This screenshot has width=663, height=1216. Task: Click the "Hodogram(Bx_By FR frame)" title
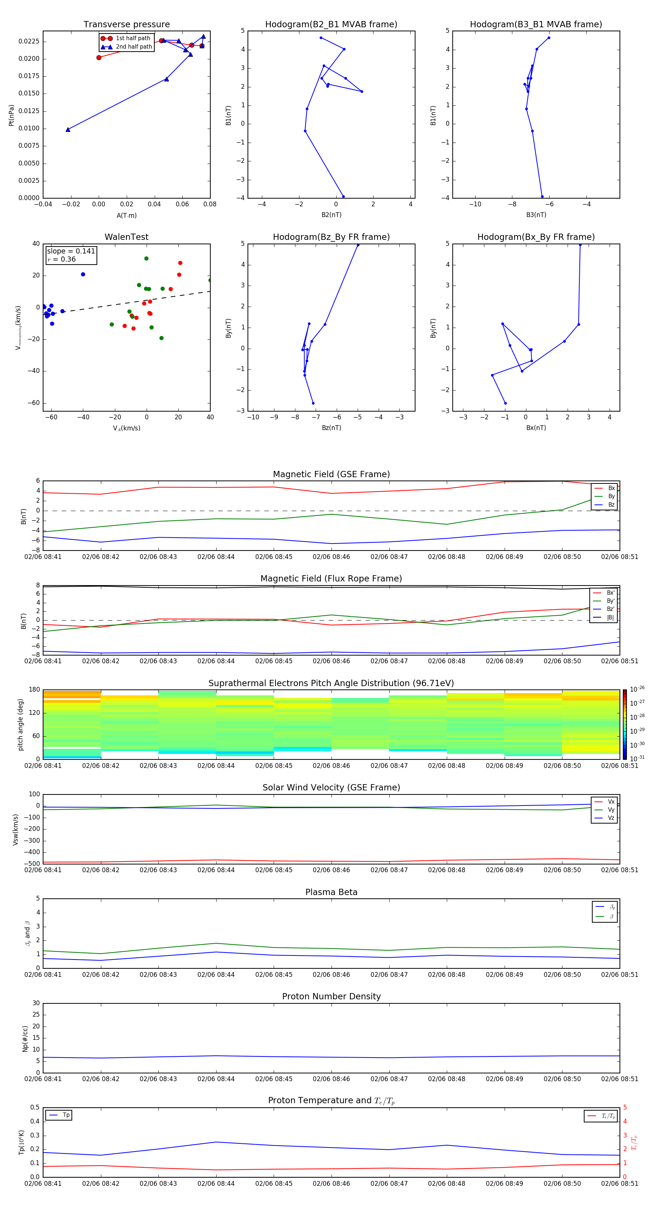pyautogui.click(x=536, y=237)
